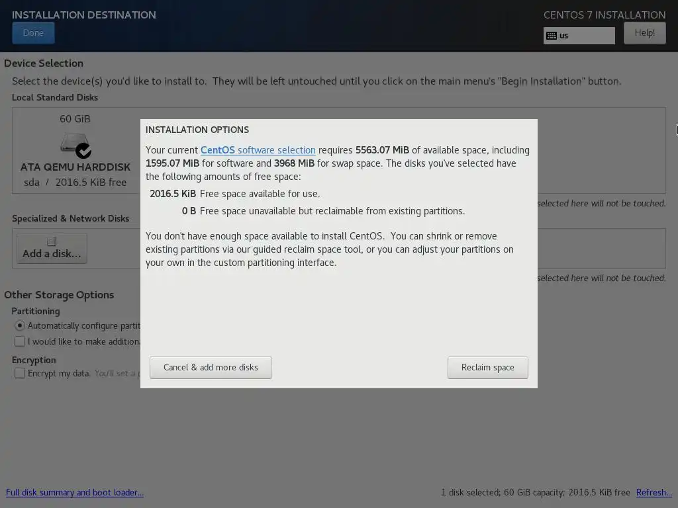Click the keyboard layout icon next to us

click(552, 36)
